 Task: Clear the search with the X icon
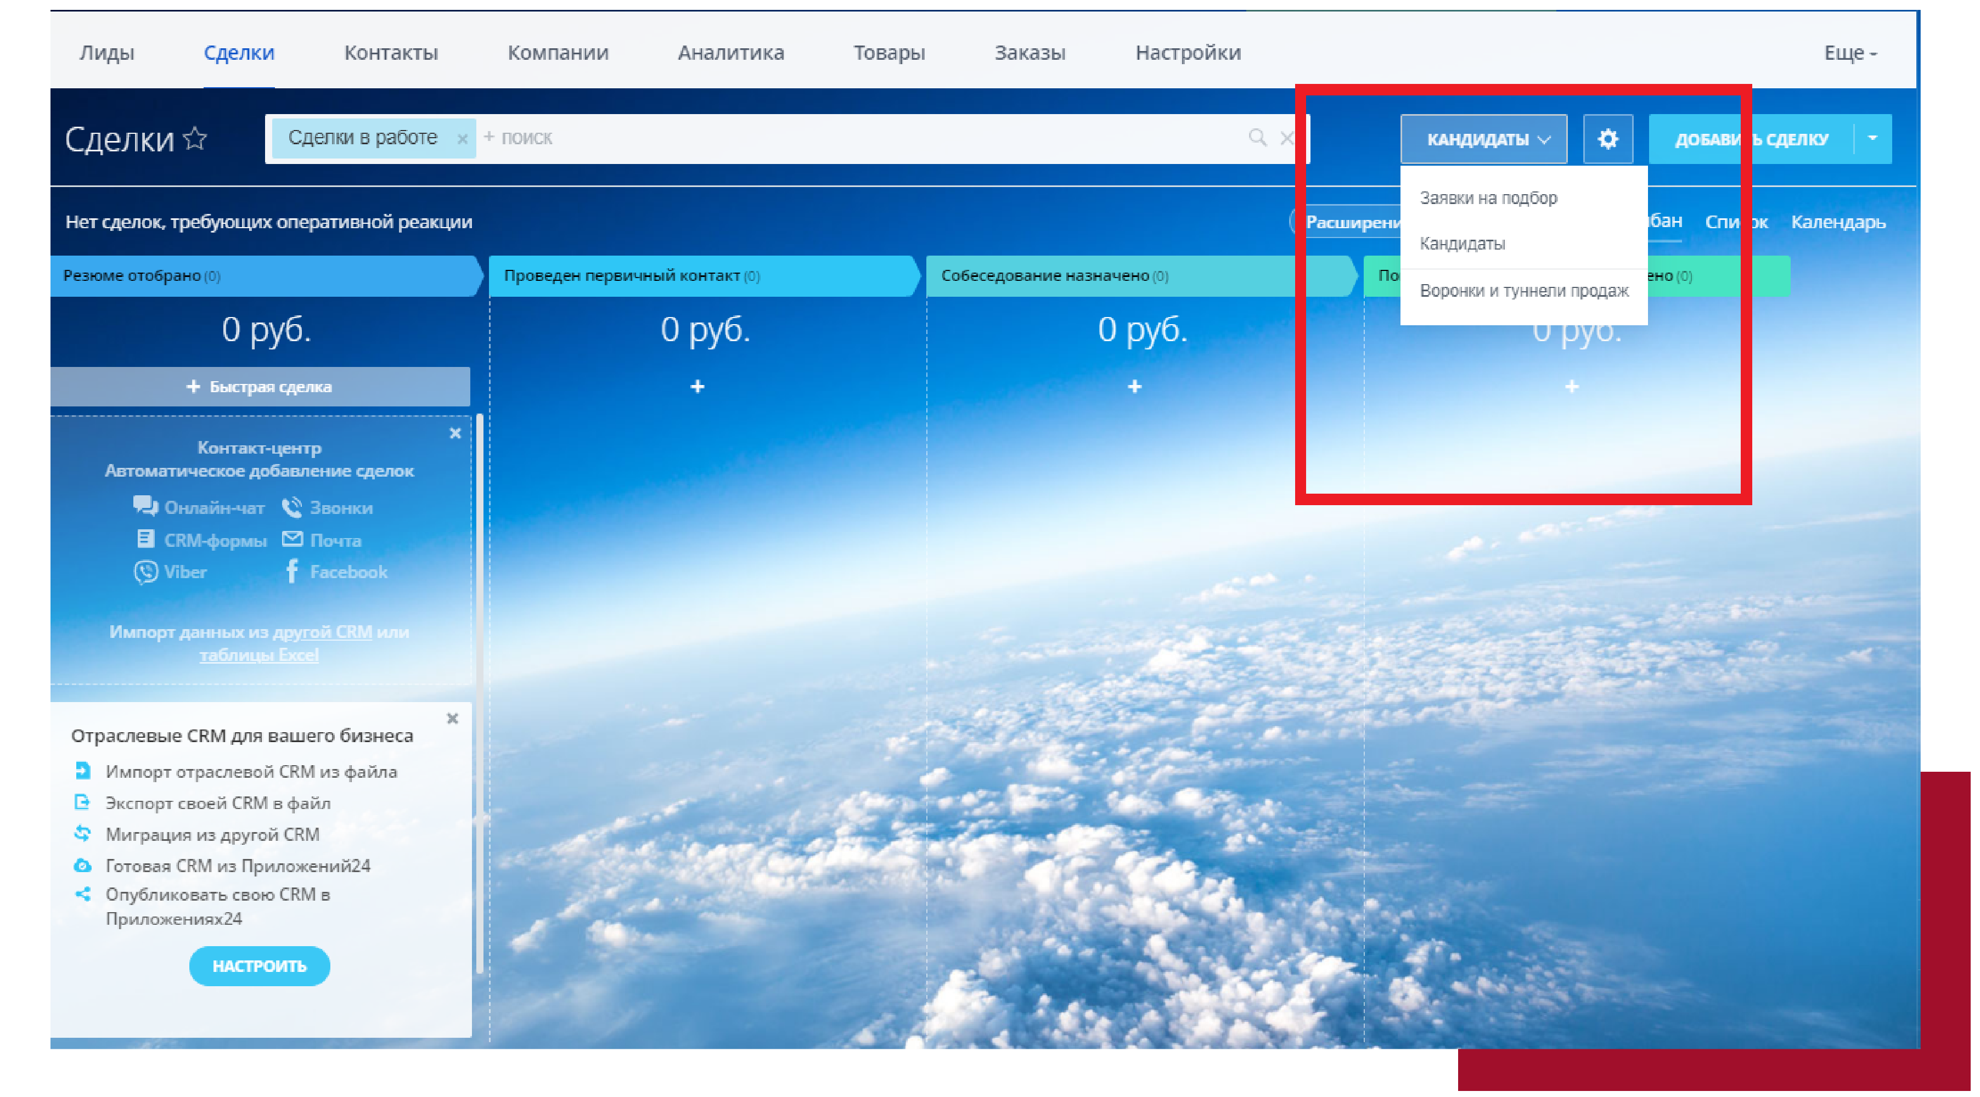click(1287, 138)
